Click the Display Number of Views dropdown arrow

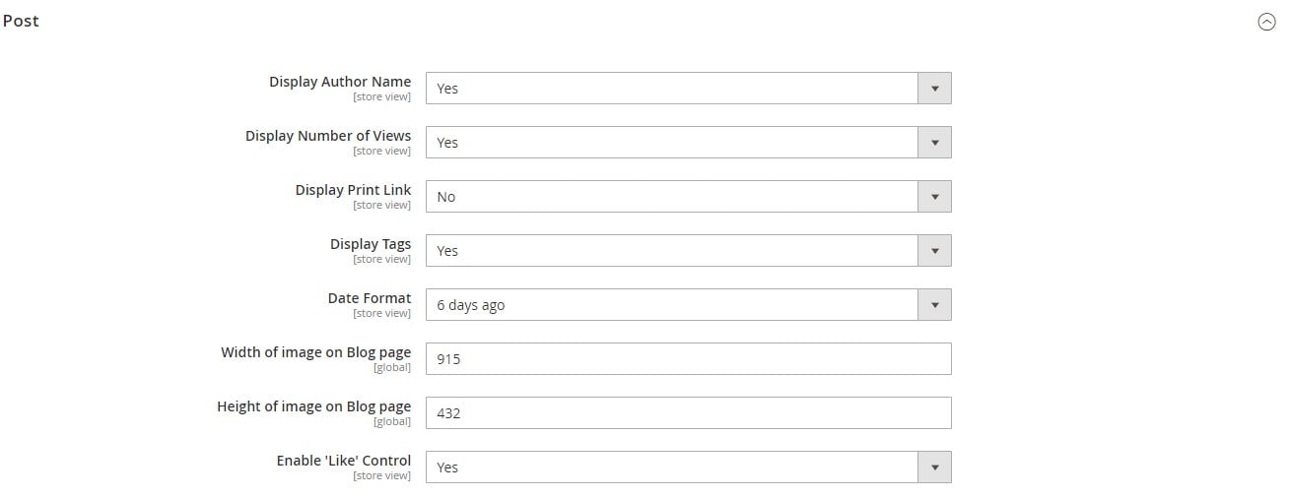pos(934,142)
